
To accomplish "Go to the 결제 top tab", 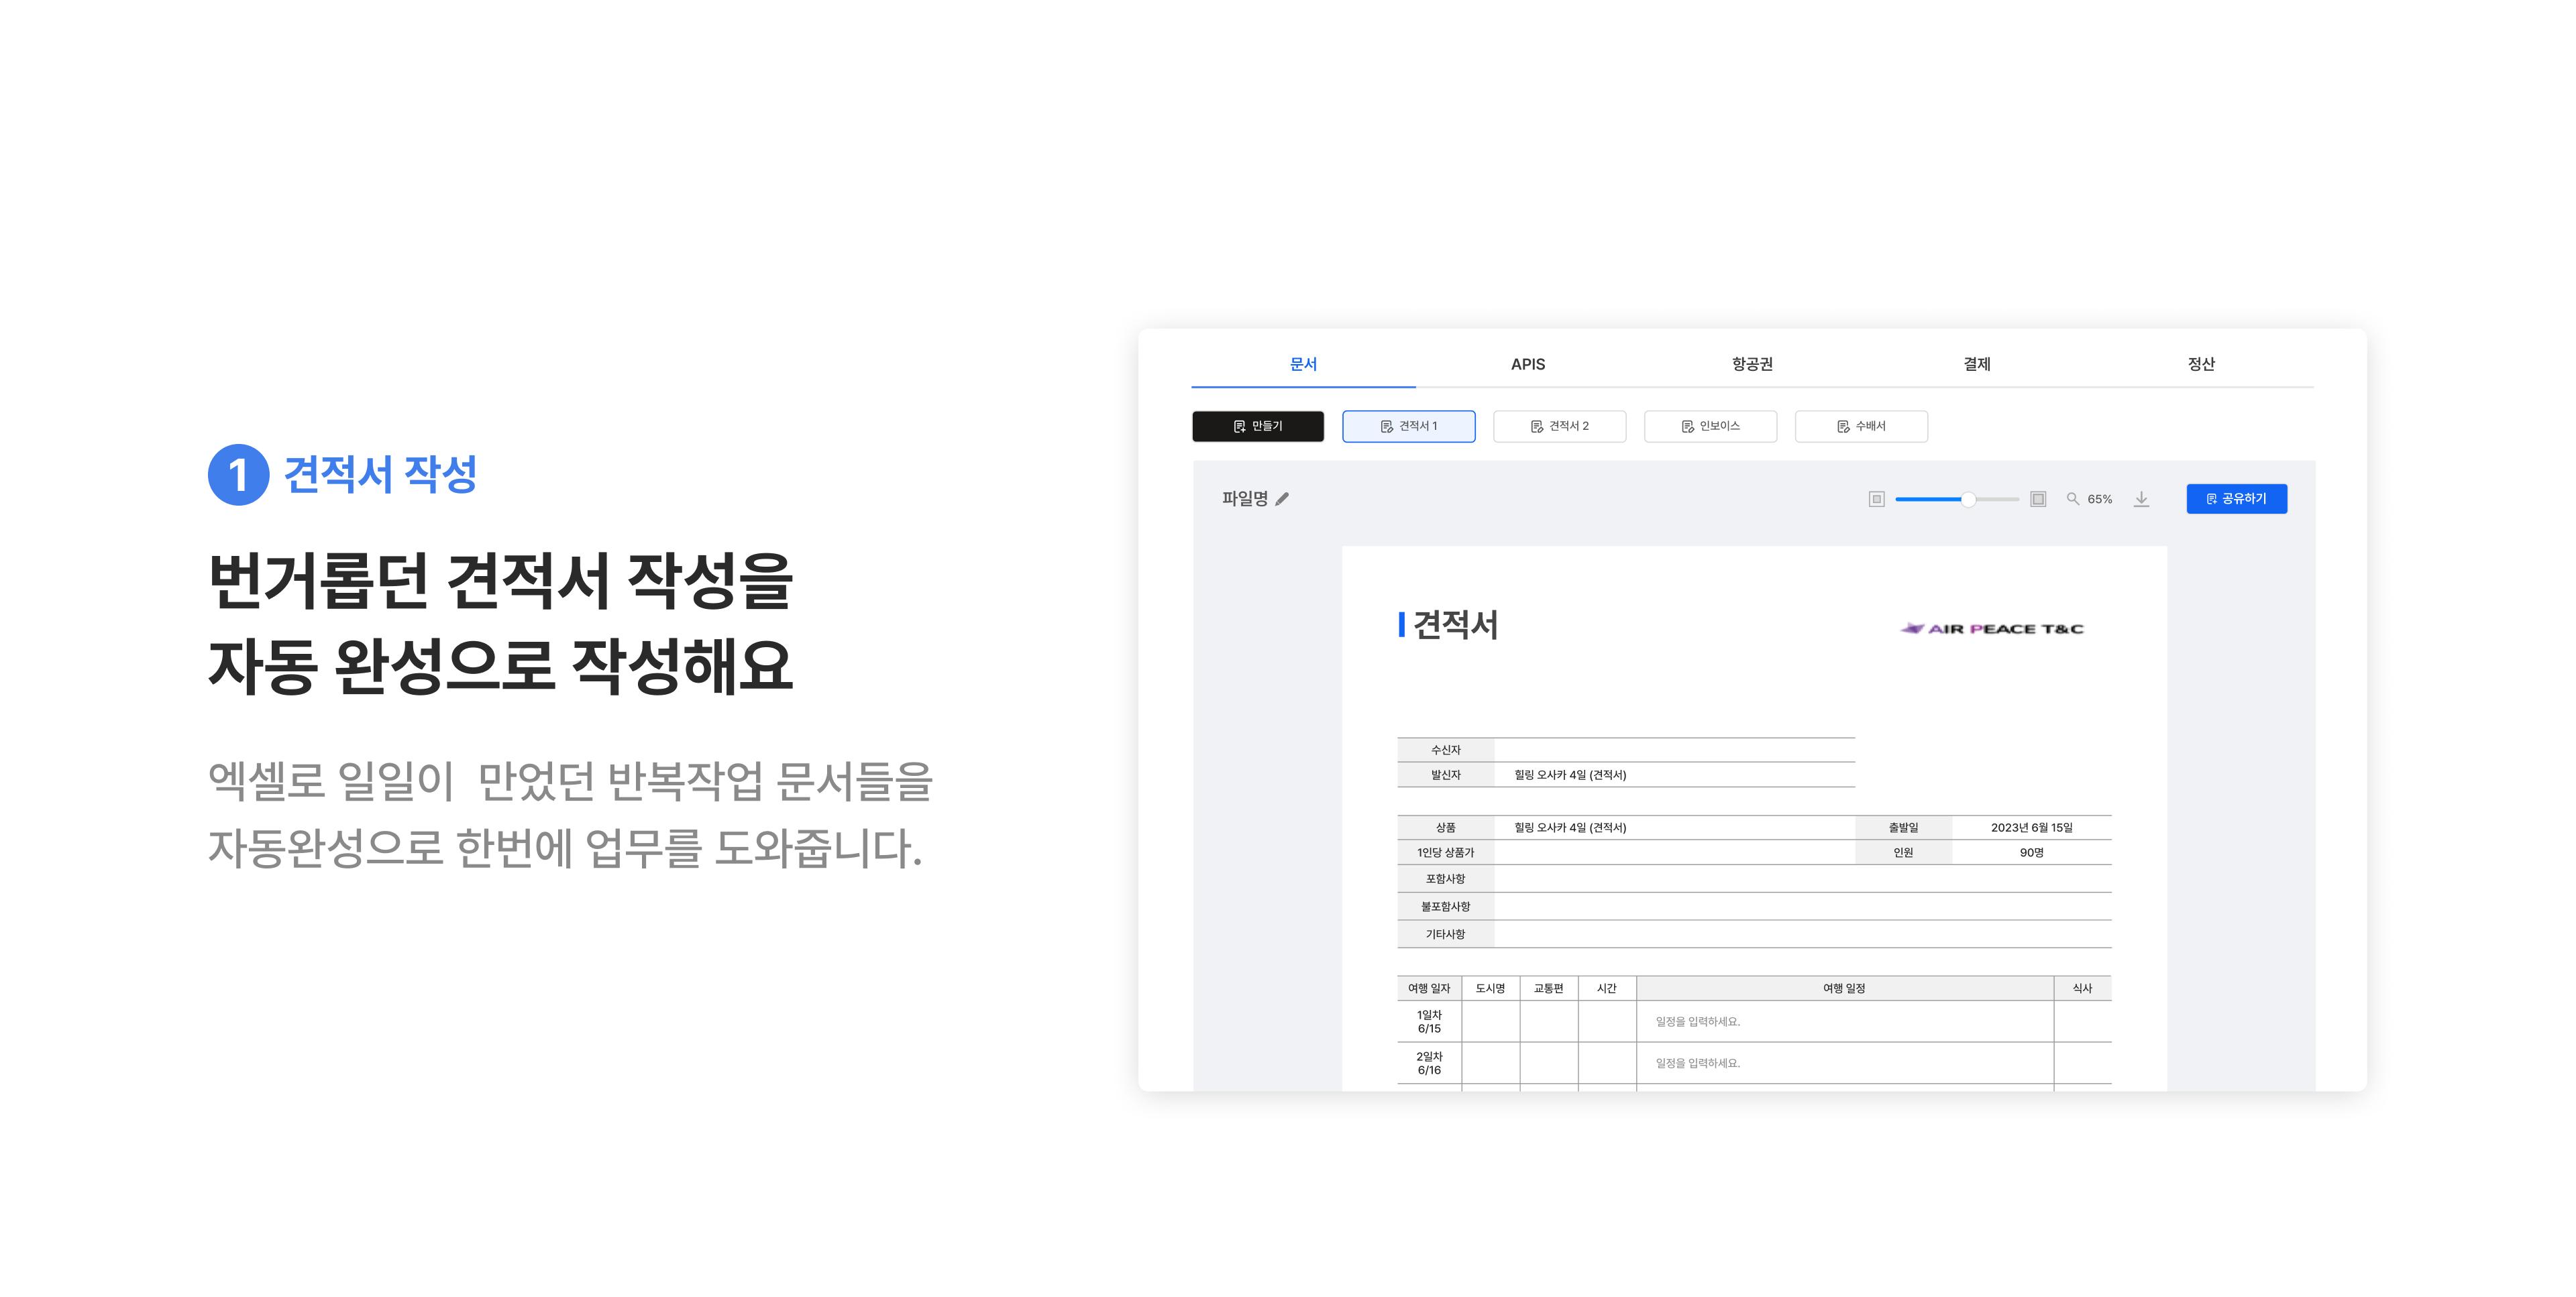I will click(x=1976, y=364).
